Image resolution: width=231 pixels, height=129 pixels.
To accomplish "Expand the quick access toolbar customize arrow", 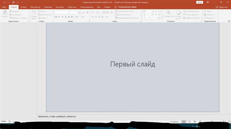I will [x=22, y=2].
